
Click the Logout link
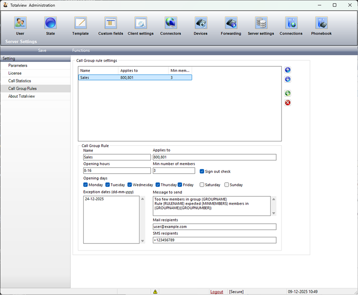click(217, 291)
